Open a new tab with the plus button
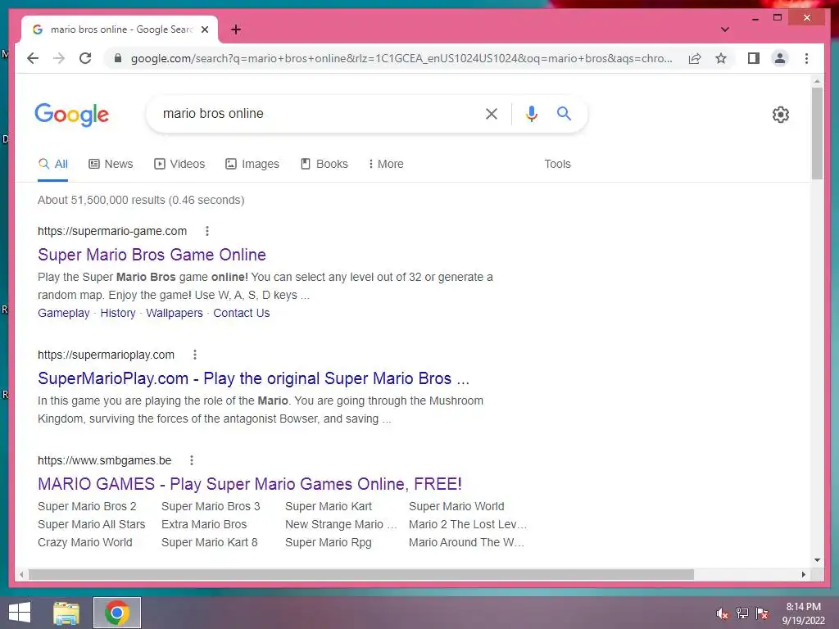The width and height of the screenshot is (839, 629). [236, 29]
